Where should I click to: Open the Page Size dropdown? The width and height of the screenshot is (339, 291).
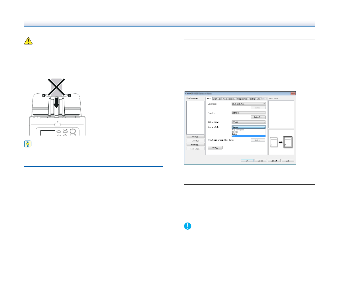pyautogui.click(x=248, y=113)
